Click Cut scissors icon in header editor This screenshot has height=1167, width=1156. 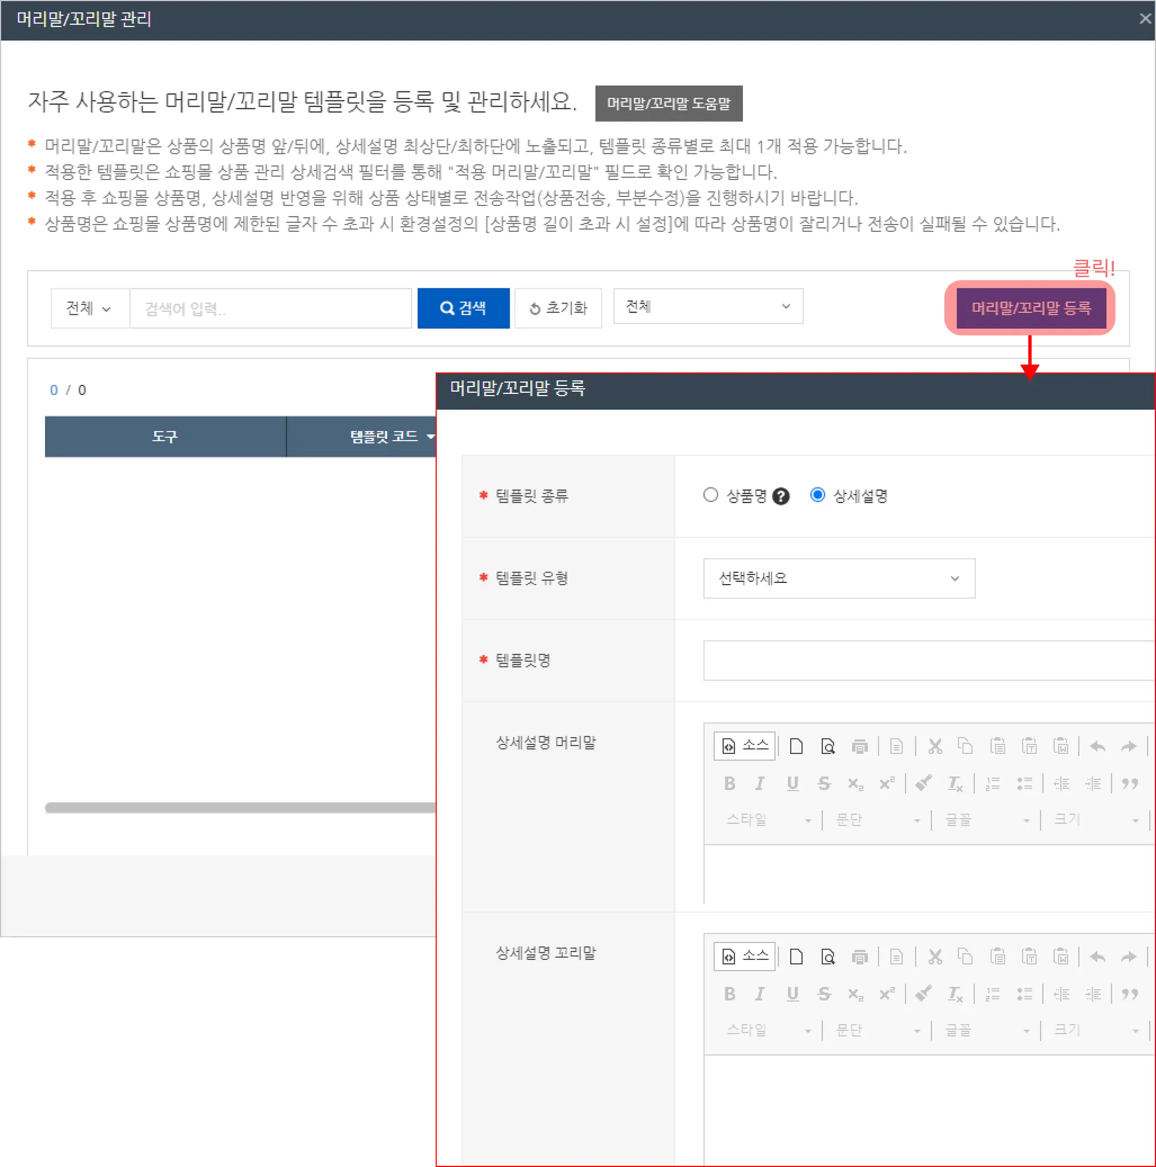tap(935, 746)
